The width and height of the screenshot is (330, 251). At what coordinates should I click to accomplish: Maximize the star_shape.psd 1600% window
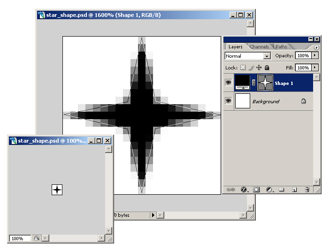pyautogui.click(x=241, y=15)
